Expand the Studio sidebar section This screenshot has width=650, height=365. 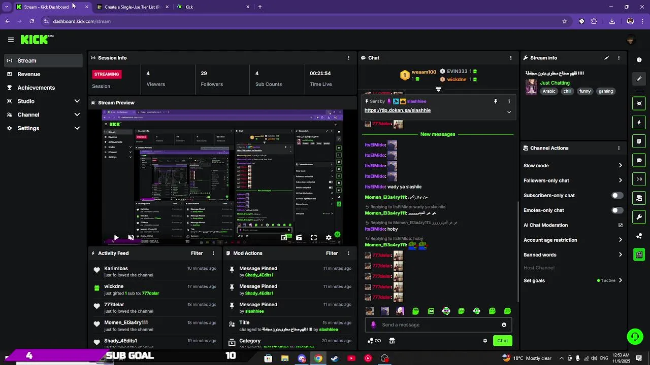click(x=77, y=101)
